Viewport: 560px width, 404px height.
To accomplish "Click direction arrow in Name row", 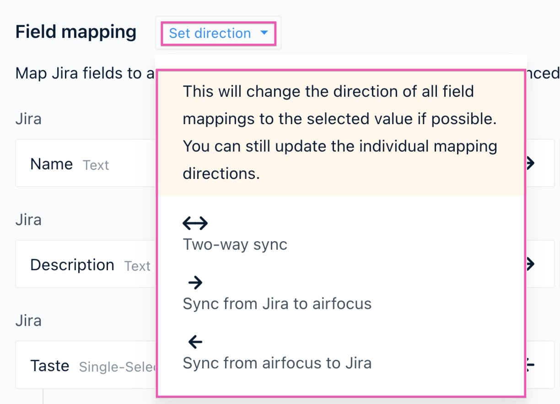I will pos(531,163).
